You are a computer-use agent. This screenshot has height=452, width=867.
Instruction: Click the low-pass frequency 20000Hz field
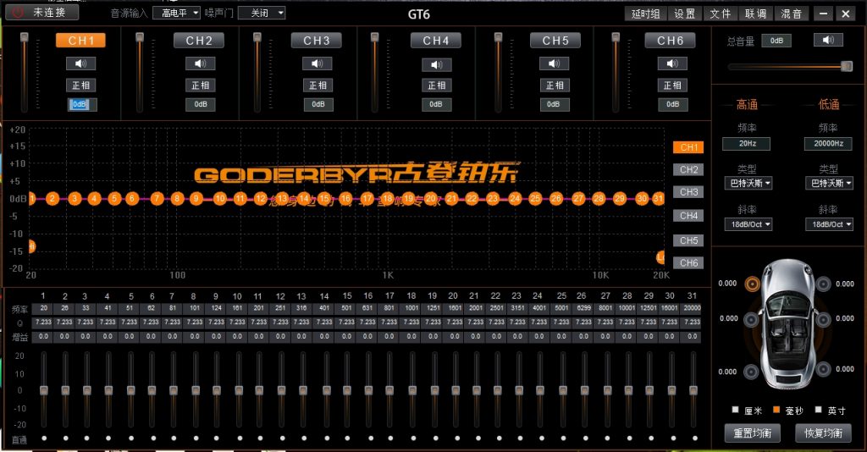(828, 143)
